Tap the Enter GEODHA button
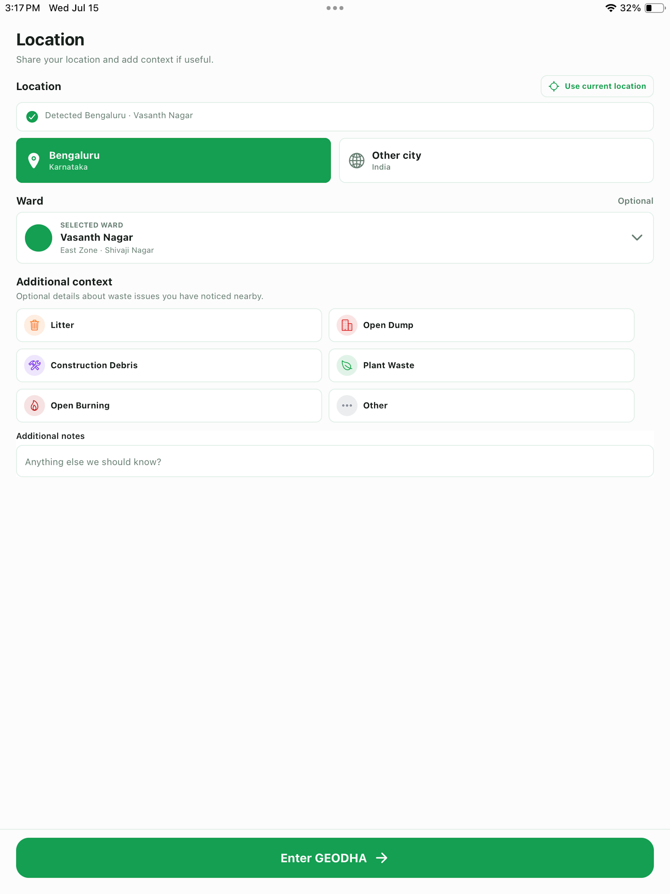This screenshot has height=894, width=670. point(335,858)
